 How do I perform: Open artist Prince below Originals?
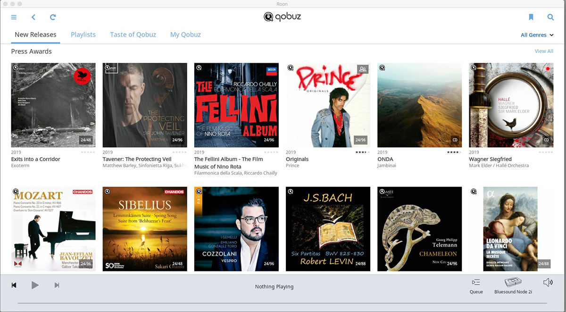click(x=292, y=166)
